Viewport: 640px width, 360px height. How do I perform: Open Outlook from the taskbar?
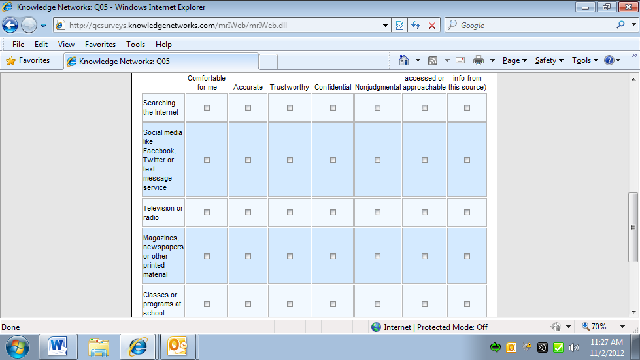178,347
